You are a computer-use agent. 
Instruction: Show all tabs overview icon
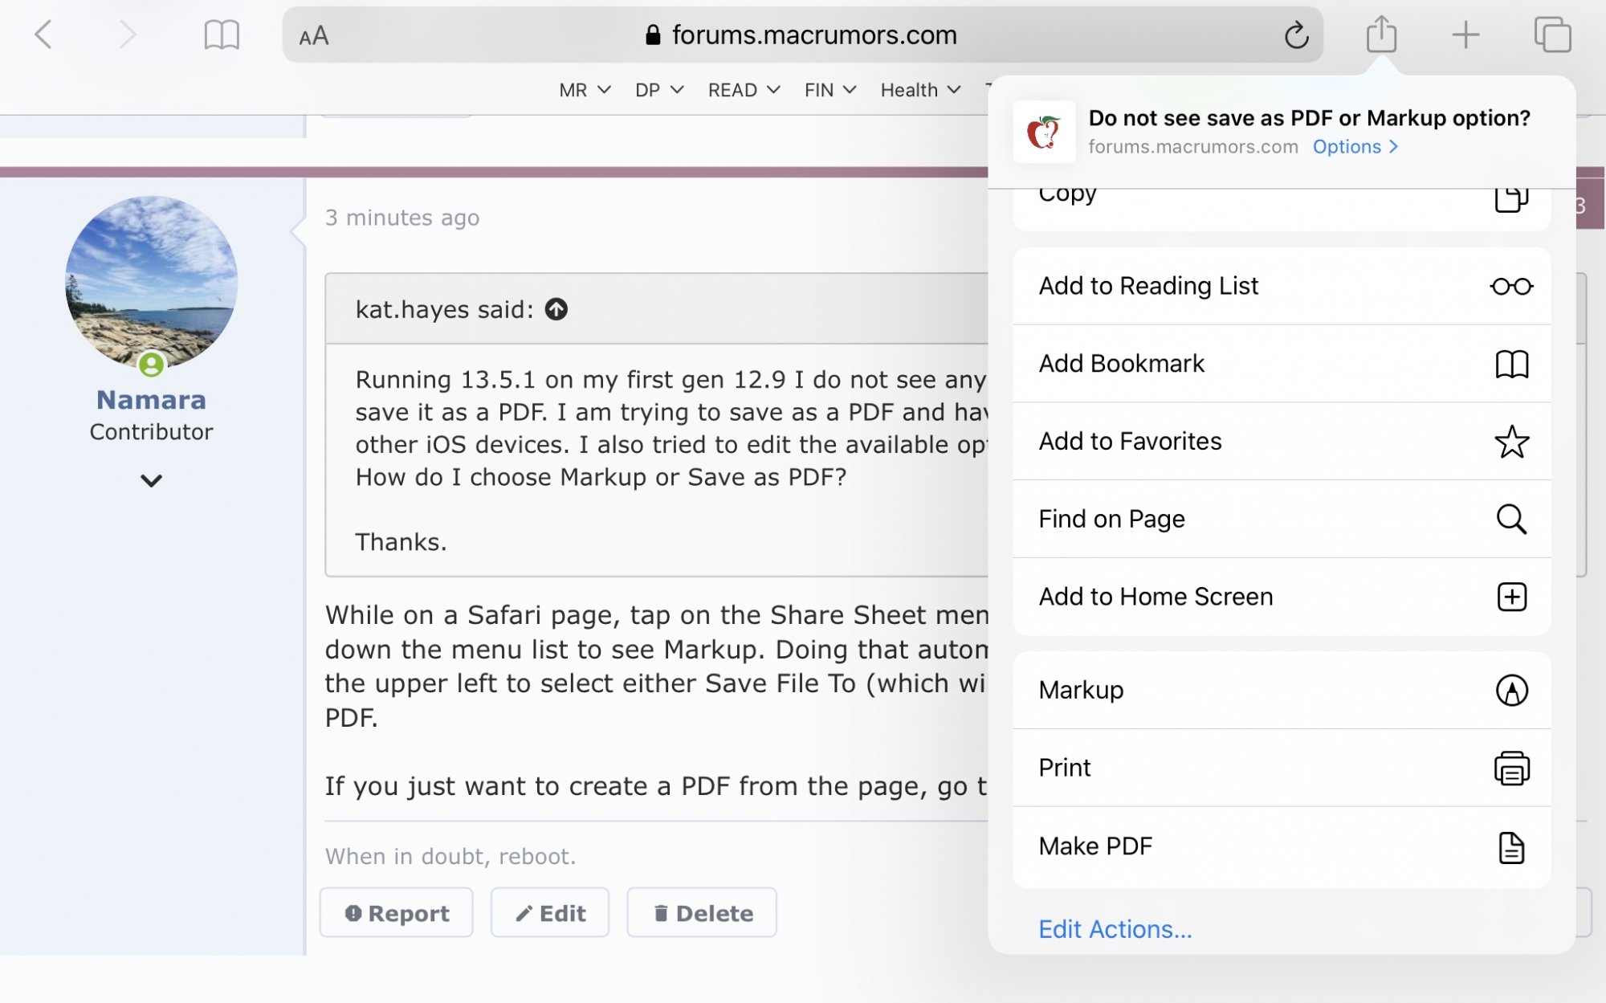click(x=1552, y=35)
